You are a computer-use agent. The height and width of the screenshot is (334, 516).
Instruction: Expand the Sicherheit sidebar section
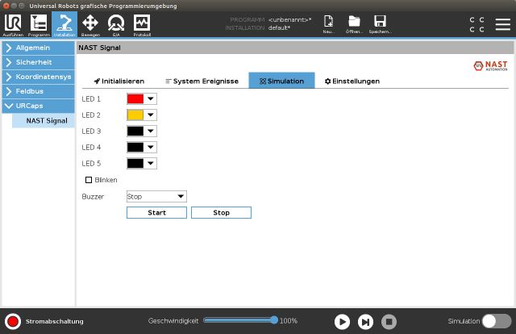coord(37,63)
